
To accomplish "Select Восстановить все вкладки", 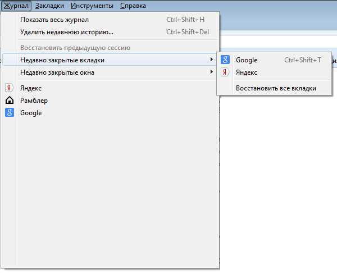I will [x=276, y=88].
